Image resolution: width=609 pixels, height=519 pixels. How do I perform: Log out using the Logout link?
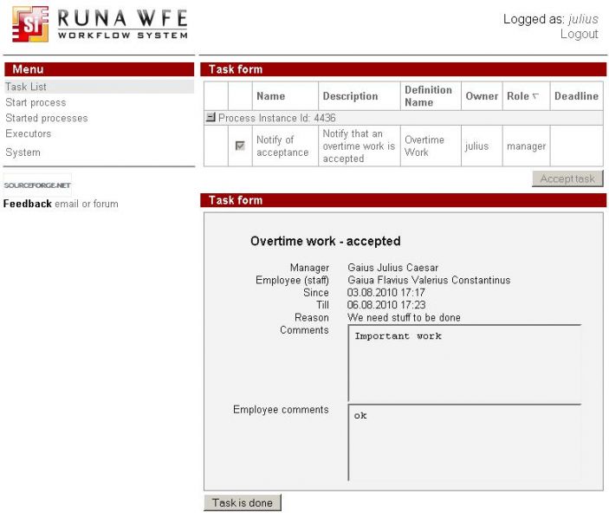coord(579,34)
